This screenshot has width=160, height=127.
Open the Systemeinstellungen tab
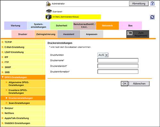[x=38, y=26]
